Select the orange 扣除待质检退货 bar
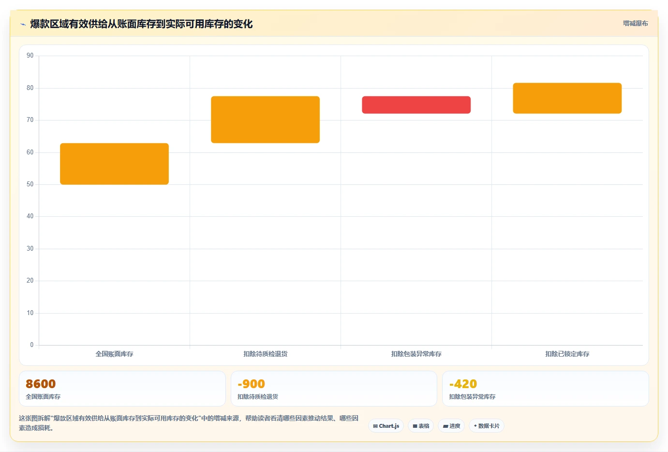Image resolution: width=668 pixels, height=452 pixels. coord(265,120)
